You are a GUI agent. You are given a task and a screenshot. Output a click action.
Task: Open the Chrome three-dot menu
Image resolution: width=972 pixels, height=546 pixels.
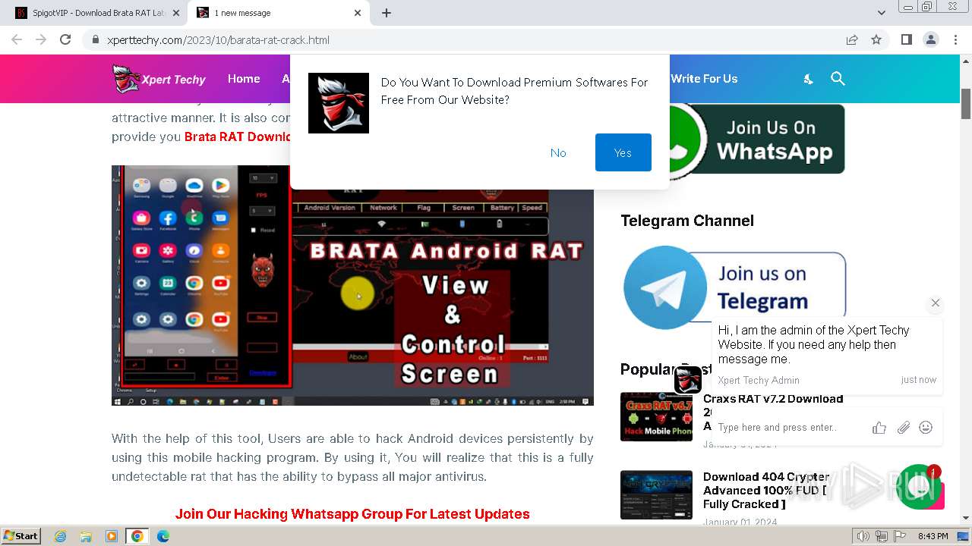tap(955, 39)
